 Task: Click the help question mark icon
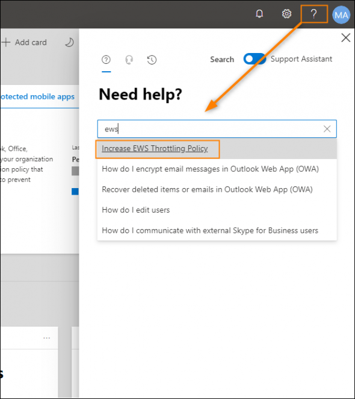[314, 14]
